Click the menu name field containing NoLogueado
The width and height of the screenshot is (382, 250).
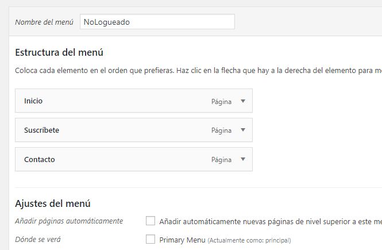(157, 22)
